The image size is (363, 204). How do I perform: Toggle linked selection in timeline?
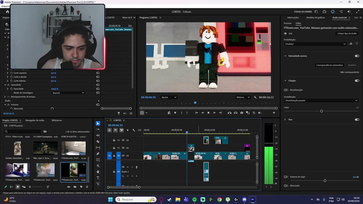pos(121,130)
